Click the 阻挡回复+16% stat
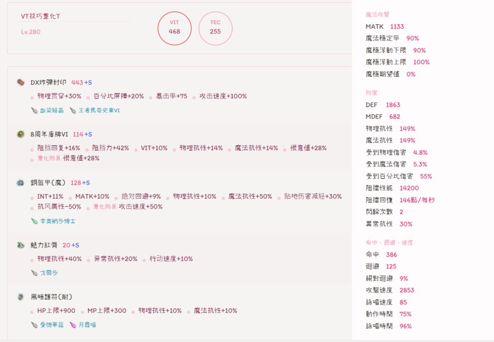The image size is (494, 342). (59, 148)
